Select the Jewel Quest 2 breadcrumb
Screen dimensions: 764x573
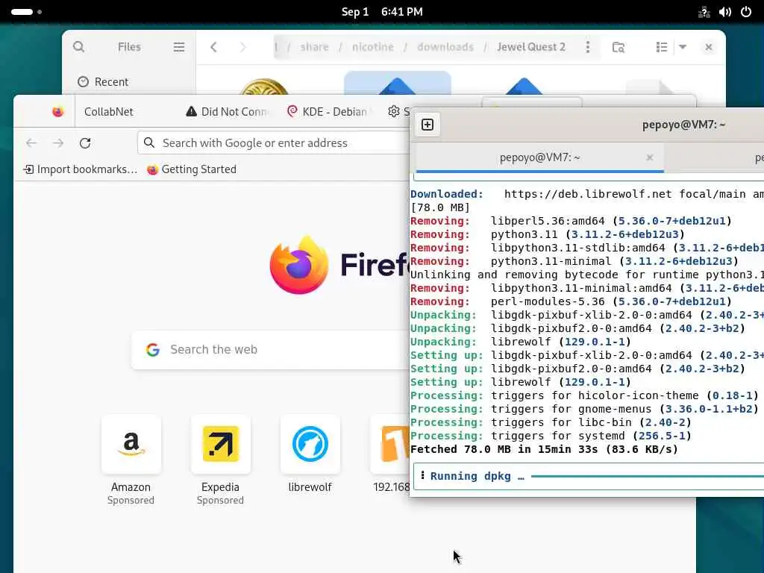point(531,47)
